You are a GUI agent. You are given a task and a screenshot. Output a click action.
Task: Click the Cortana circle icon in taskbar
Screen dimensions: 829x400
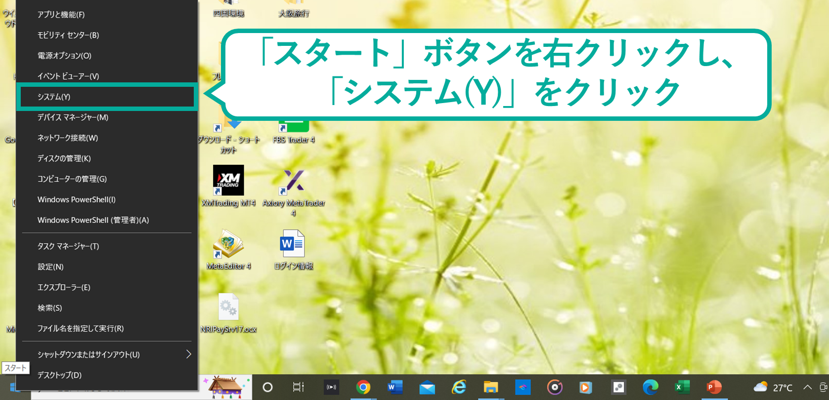point(267,387)
